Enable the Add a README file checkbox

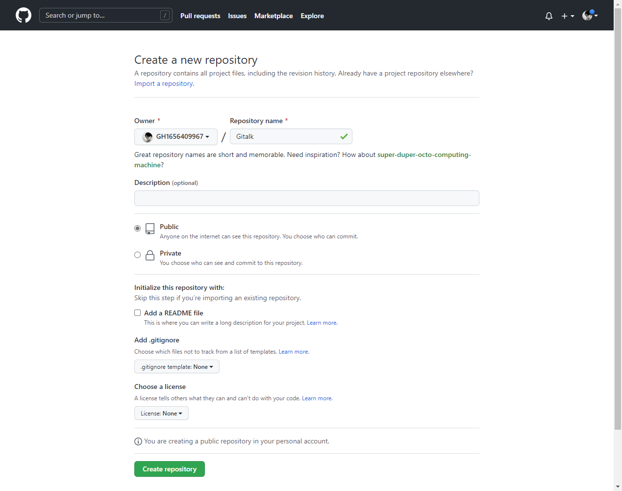137,312
